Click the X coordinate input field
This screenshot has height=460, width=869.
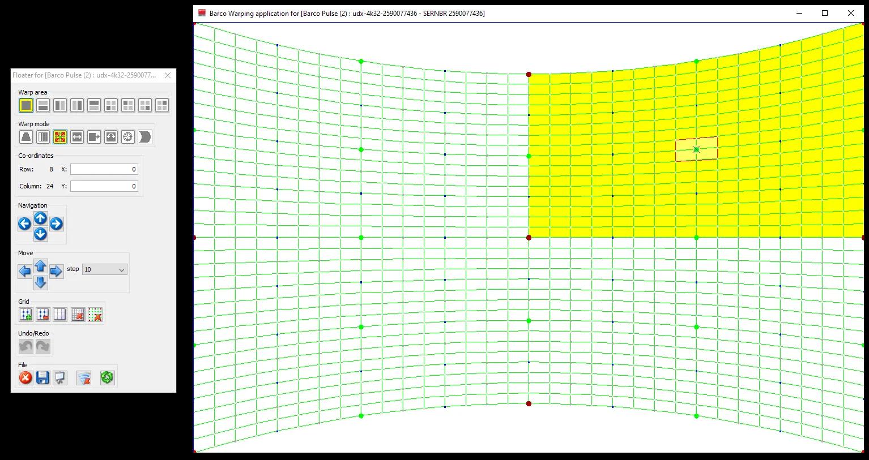point(104,169)
